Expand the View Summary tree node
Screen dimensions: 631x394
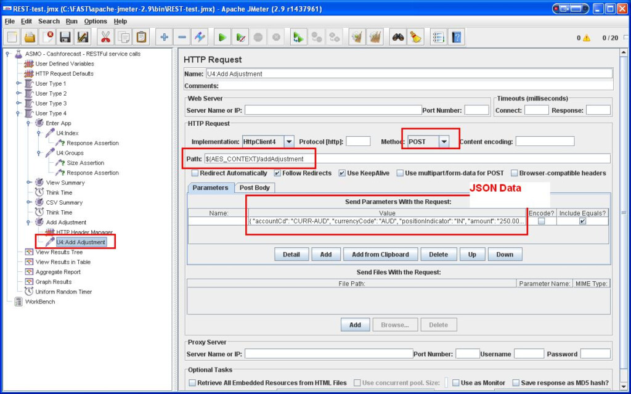(x=29, y=183)
